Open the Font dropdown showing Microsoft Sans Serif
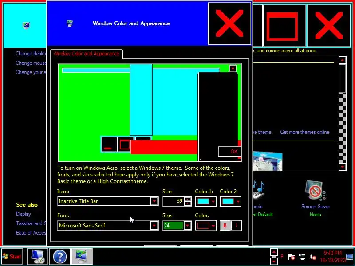The image size is (355, 266). pos(108,226)
